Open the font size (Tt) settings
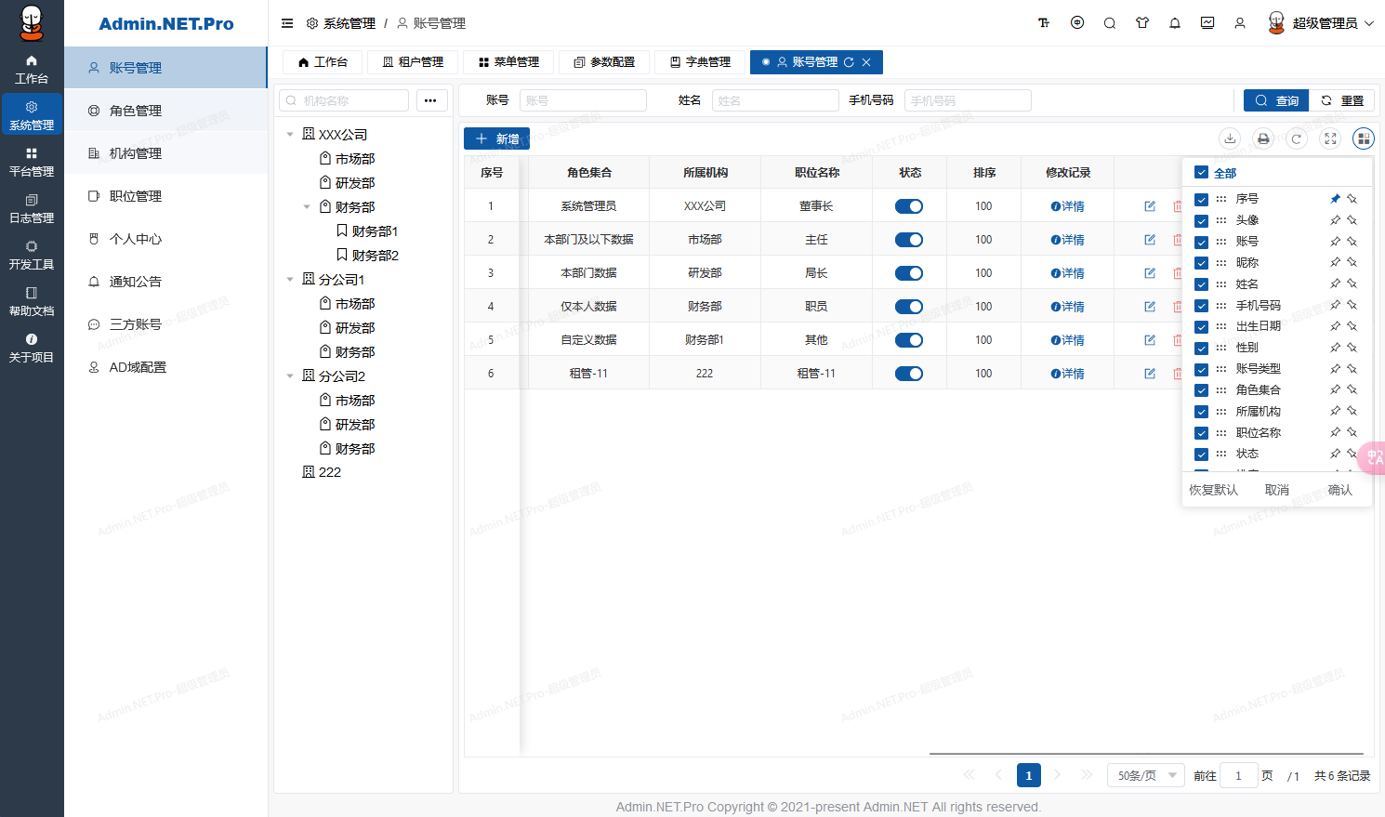The width and height of the screenshot is (1385, 817). pyautogui.click(x=1044, y=23)
